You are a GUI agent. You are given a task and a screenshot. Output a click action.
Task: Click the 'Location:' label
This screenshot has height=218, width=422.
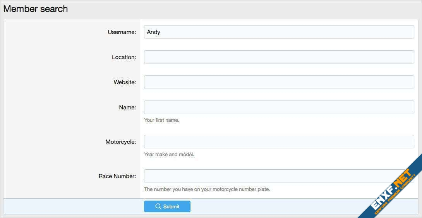pyautogui.click(x=124, y=57)
